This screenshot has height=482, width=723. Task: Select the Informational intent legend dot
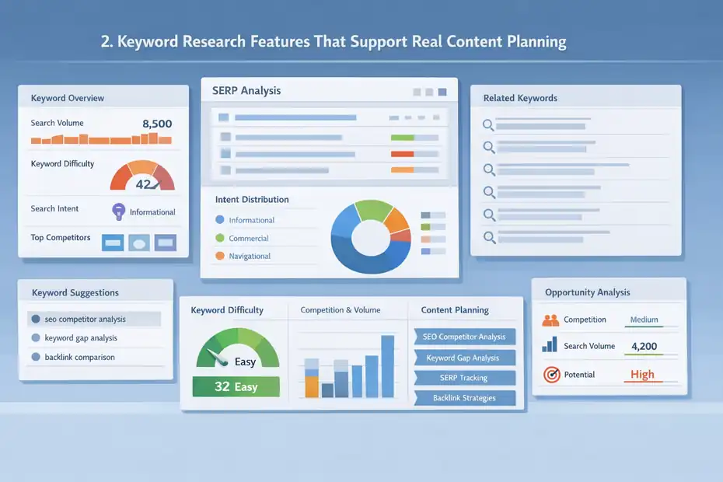[220, 219]
